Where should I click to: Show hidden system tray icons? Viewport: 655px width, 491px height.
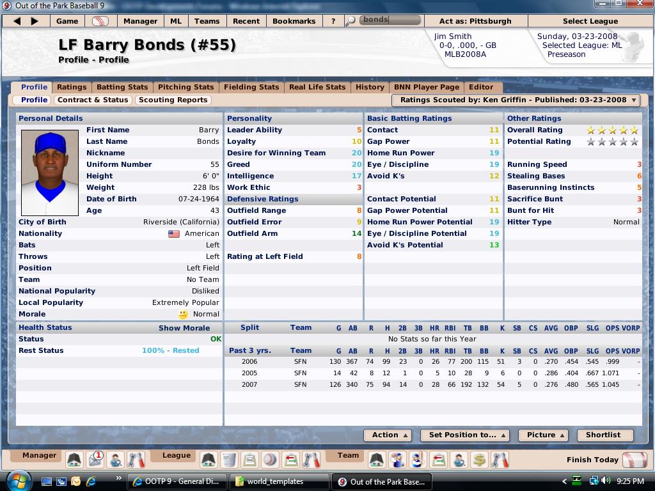click(x=564, y=481)
